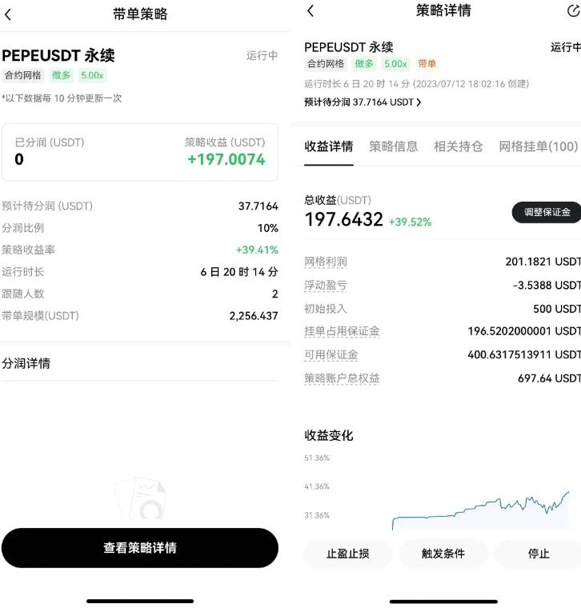Tap the 分润详情 section heading
The image size is (581, 608).
coord(26,363)
